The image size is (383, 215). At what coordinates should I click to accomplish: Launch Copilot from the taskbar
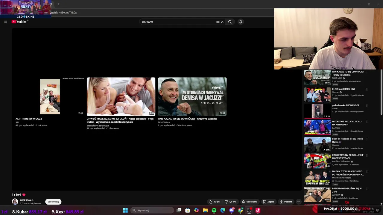(x=196, y=210)
